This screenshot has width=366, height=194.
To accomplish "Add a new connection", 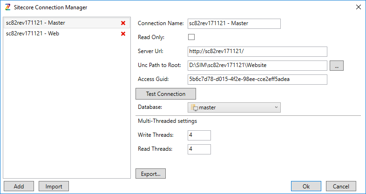I will [x=19, y=186].
